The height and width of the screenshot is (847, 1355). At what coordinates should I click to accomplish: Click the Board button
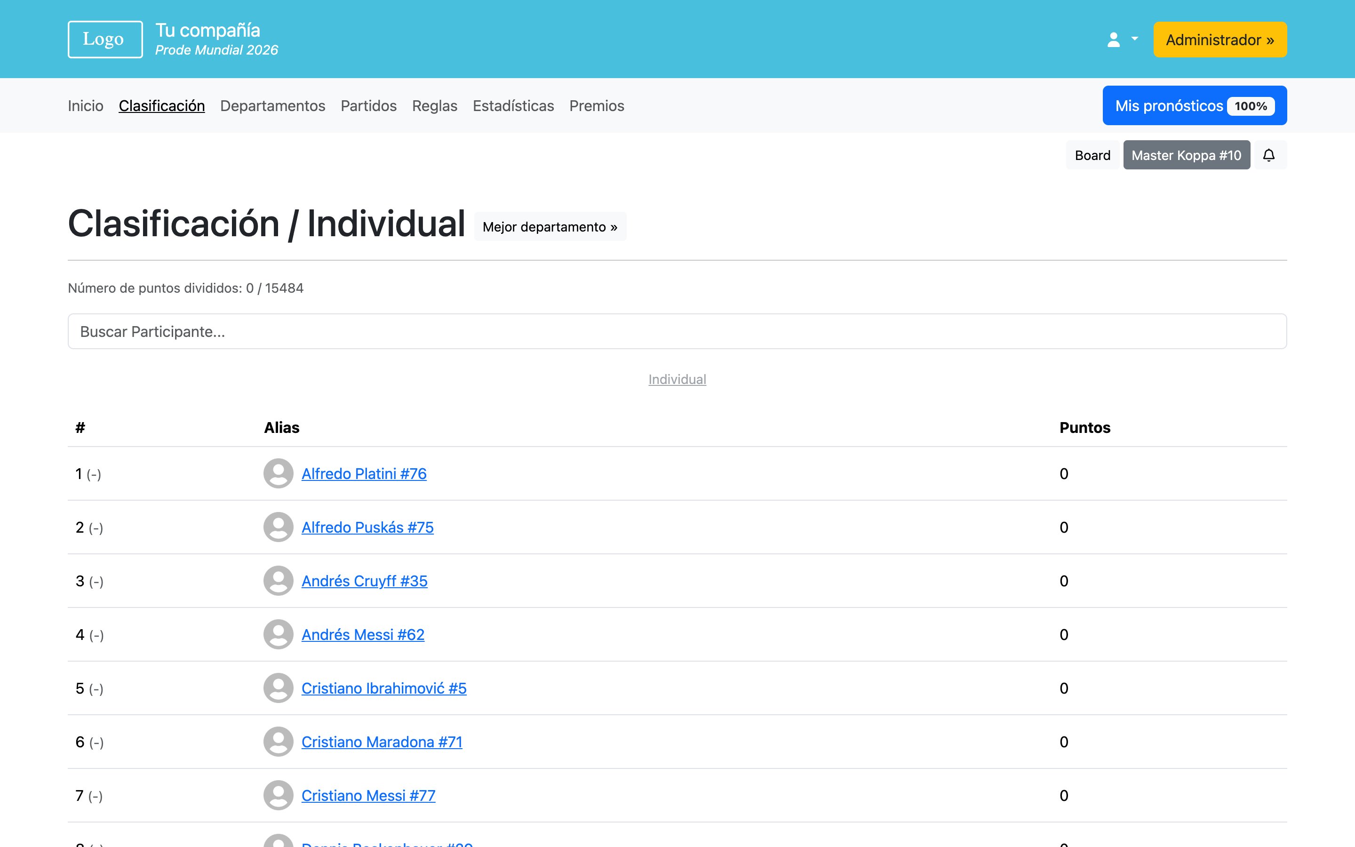click(1092, 155)
